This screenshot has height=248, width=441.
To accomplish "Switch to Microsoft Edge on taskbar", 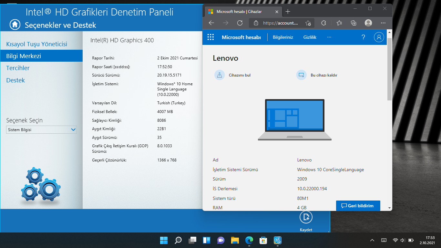I will 249,240.
